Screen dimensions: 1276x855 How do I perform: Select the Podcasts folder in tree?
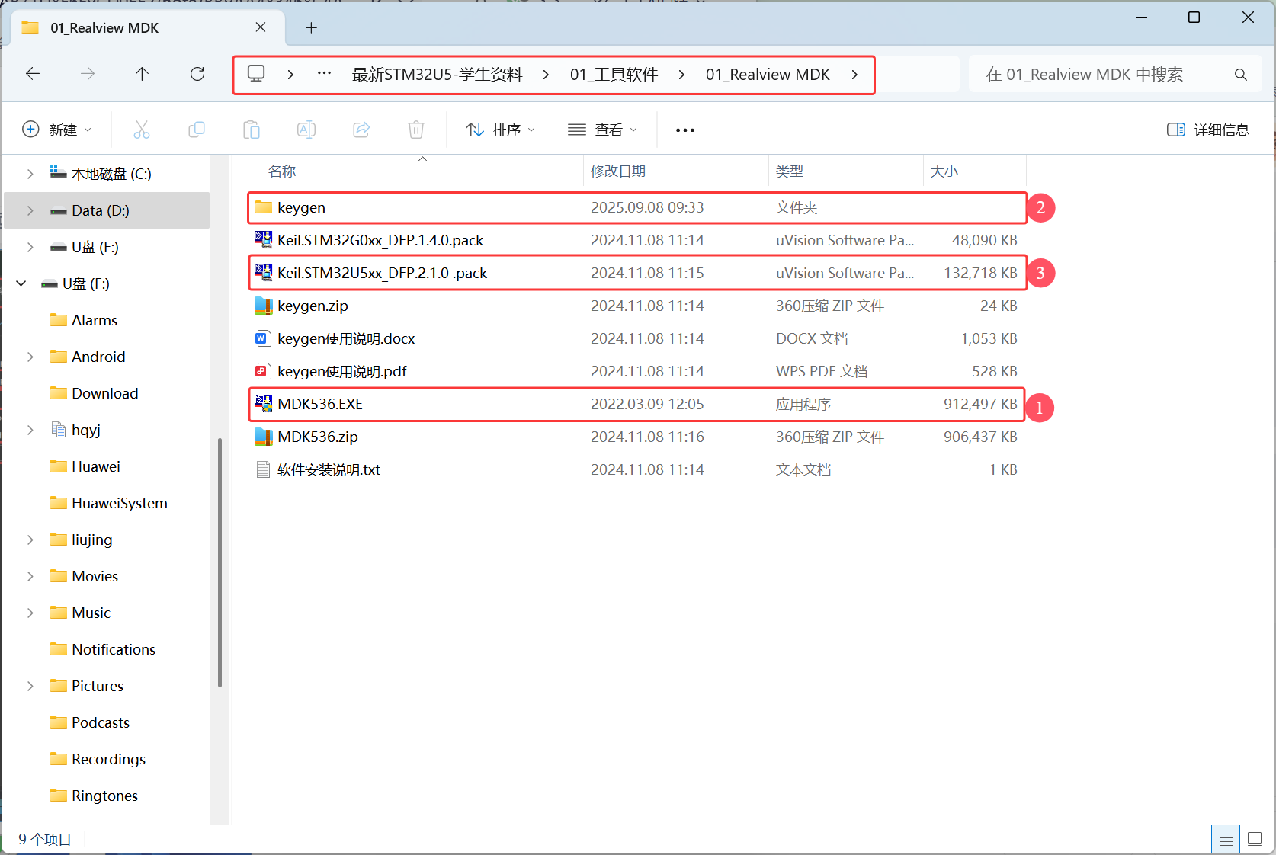(x=101, y=722)
